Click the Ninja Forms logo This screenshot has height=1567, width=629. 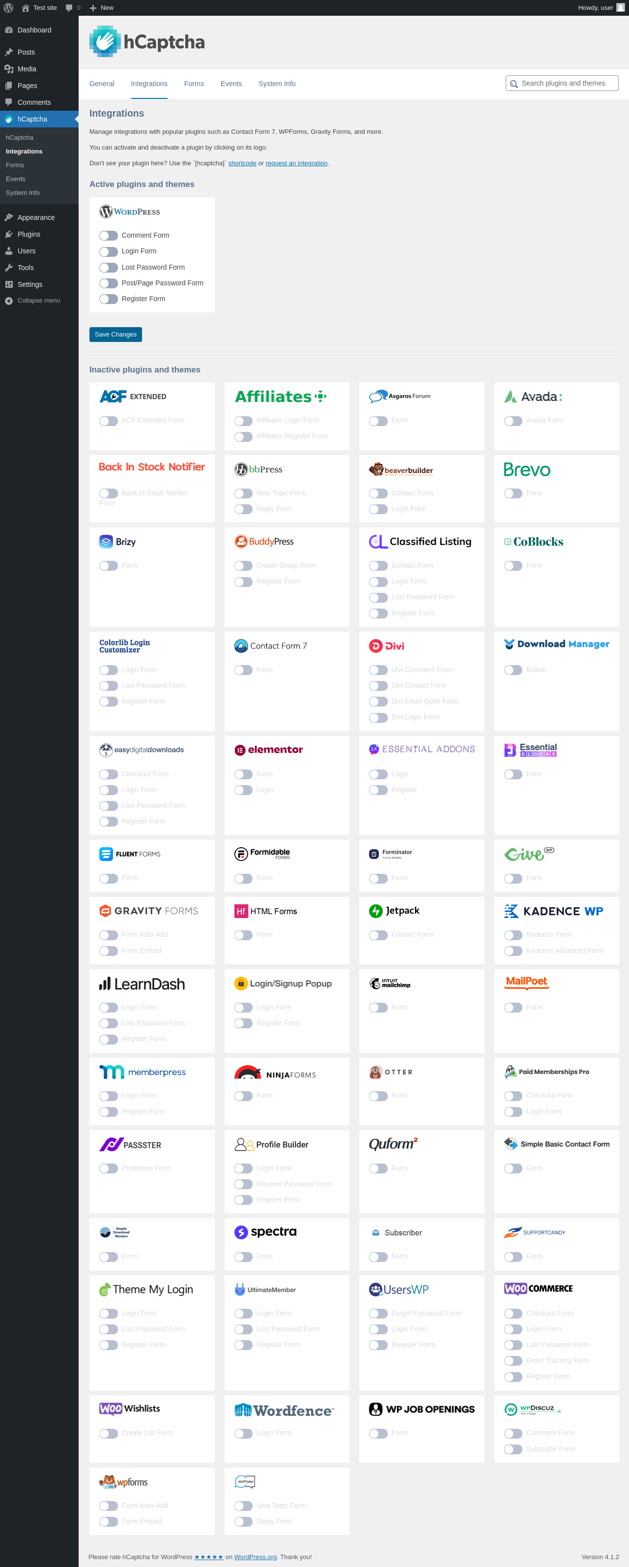click(275, 1073)
